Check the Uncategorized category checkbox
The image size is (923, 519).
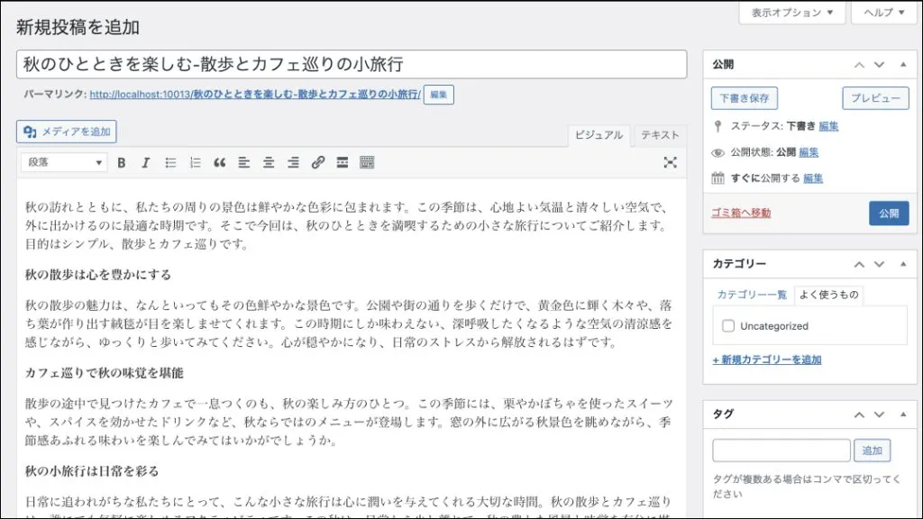click(x=728, y=326)
